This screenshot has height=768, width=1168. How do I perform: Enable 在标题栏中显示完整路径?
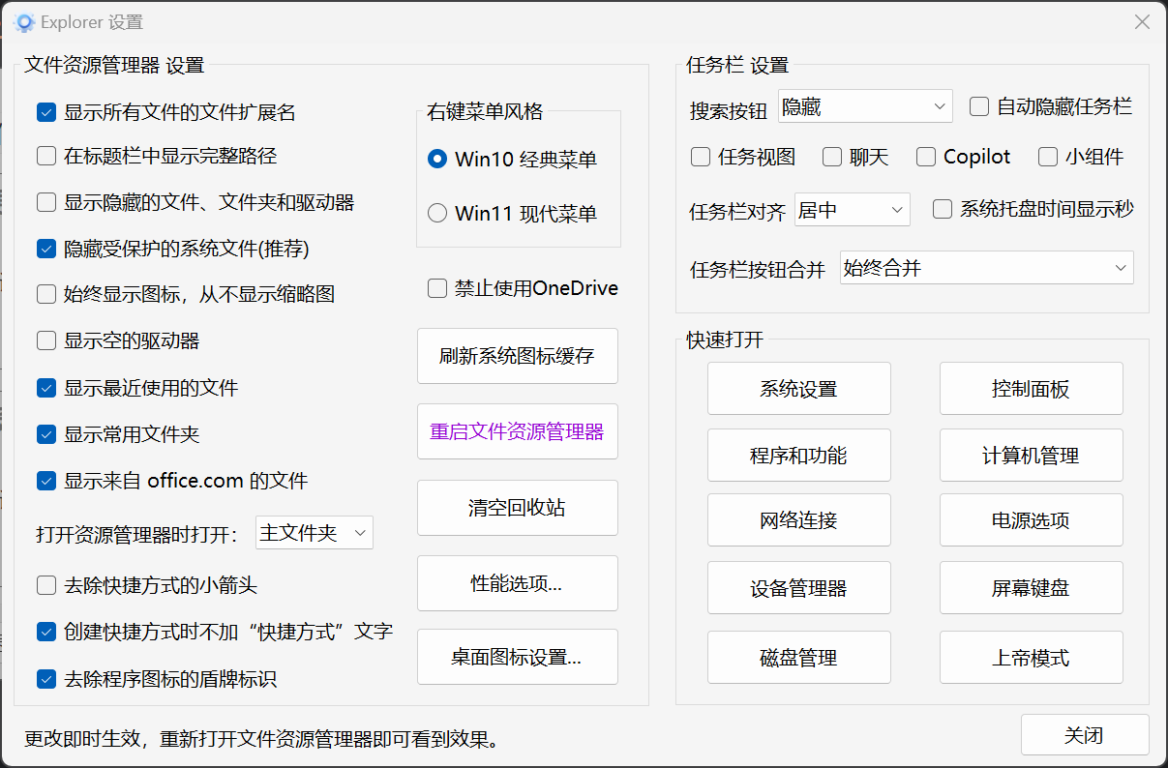45,156
